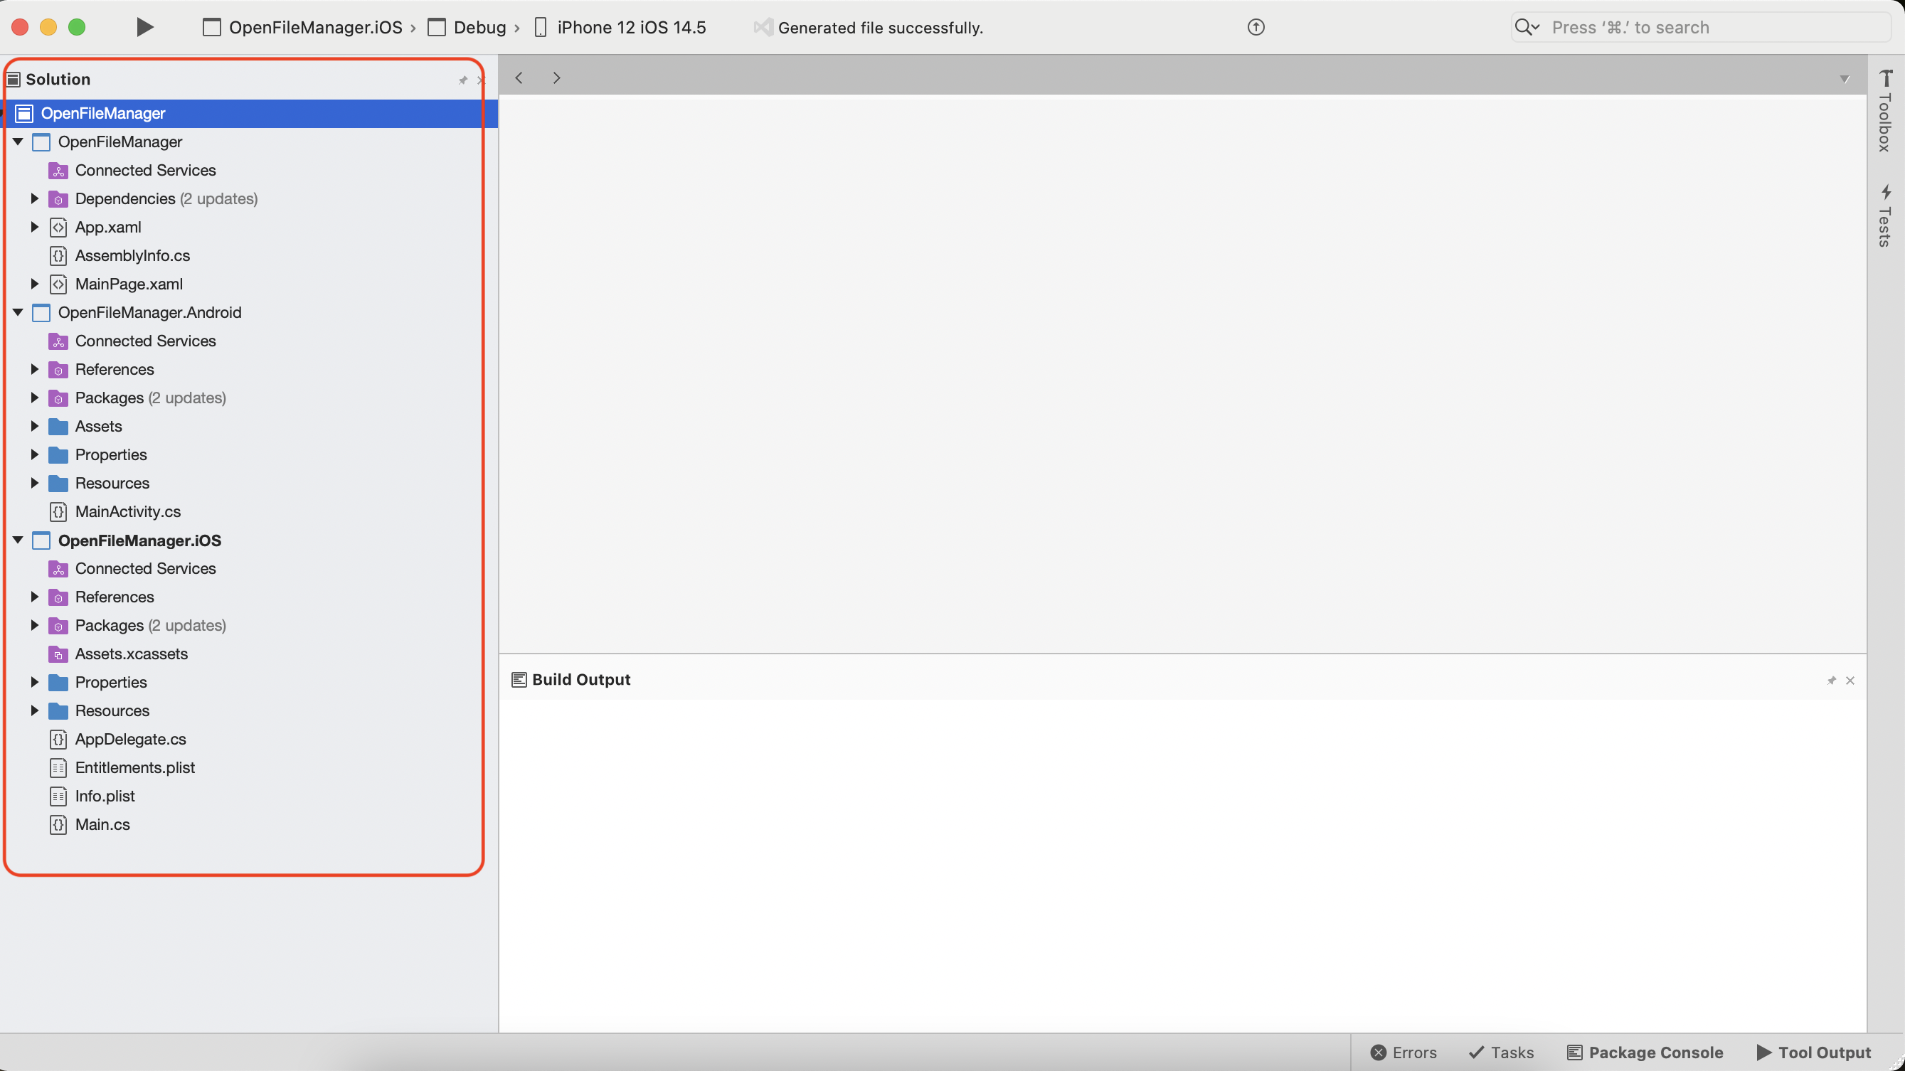
Task: Expand the Android Assets folder
Action: tap(34, 426)
